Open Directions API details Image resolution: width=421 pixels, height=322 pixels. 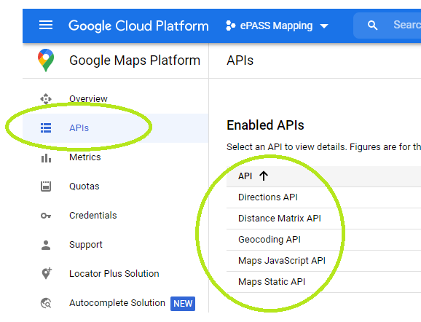(268, 197)
